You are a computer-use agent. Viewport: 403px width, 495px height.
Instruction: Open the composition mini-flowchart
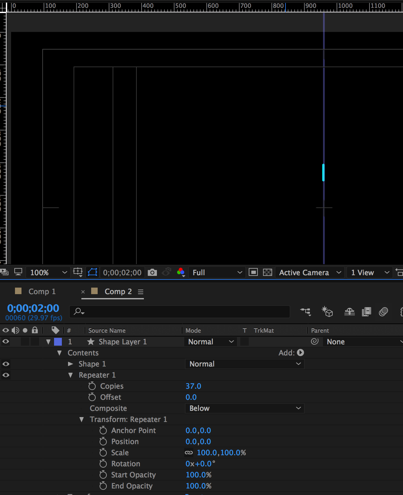306,312
